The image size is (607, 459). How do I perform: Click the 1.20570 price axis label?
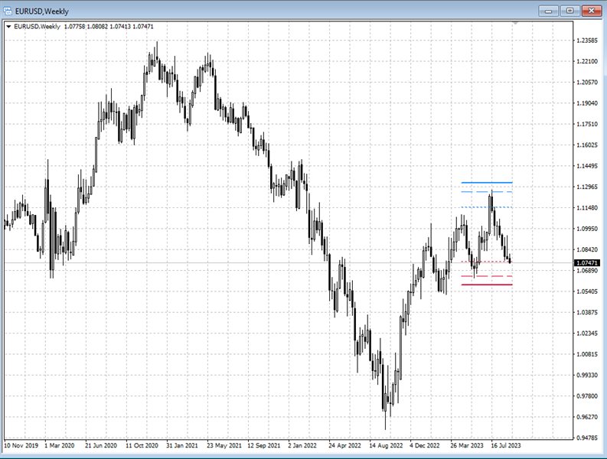587,83
